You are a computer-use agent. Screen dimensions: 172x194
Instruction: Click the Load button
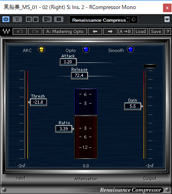[141, 32]
